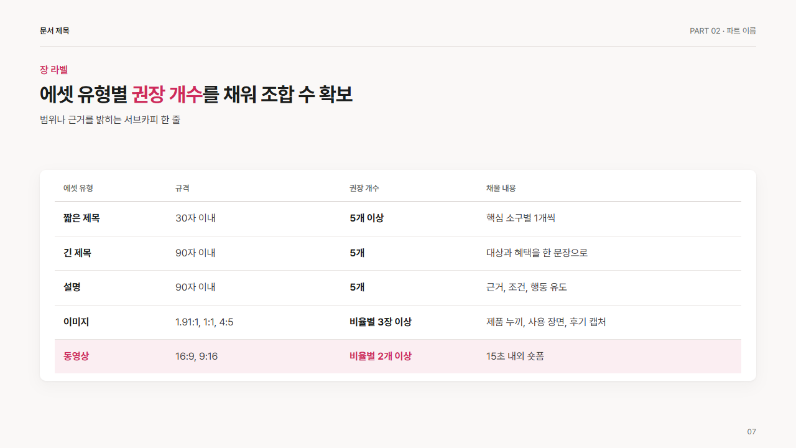Select the "제품 누끼, 사용 장면, 후기 캡처" cell
Viewport: 796px width, 448px height.
point(546,322)
